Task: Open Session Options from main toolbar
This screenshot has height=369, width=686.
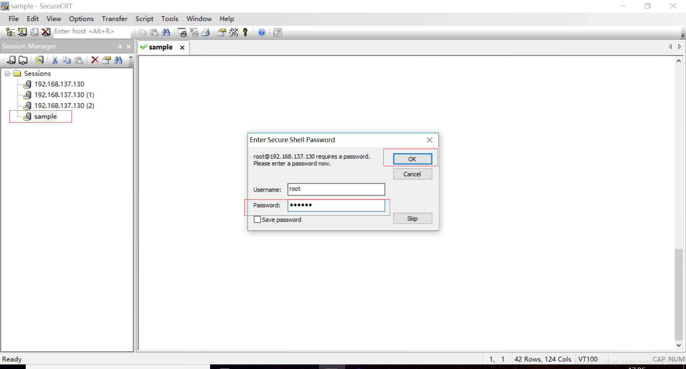Action: click(x=222, y=33)
